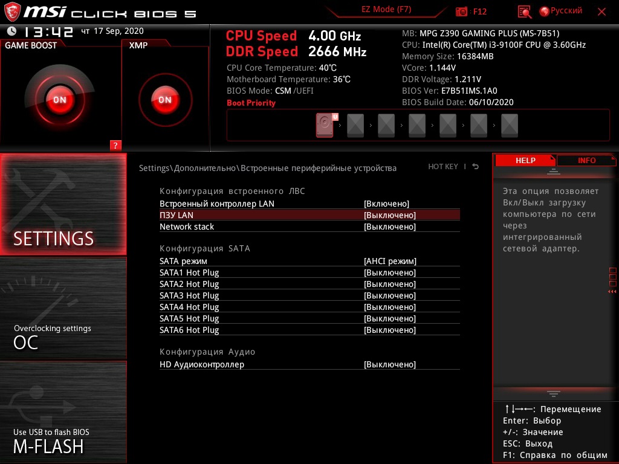Open the HOT KEY list

tap(443, 167)
